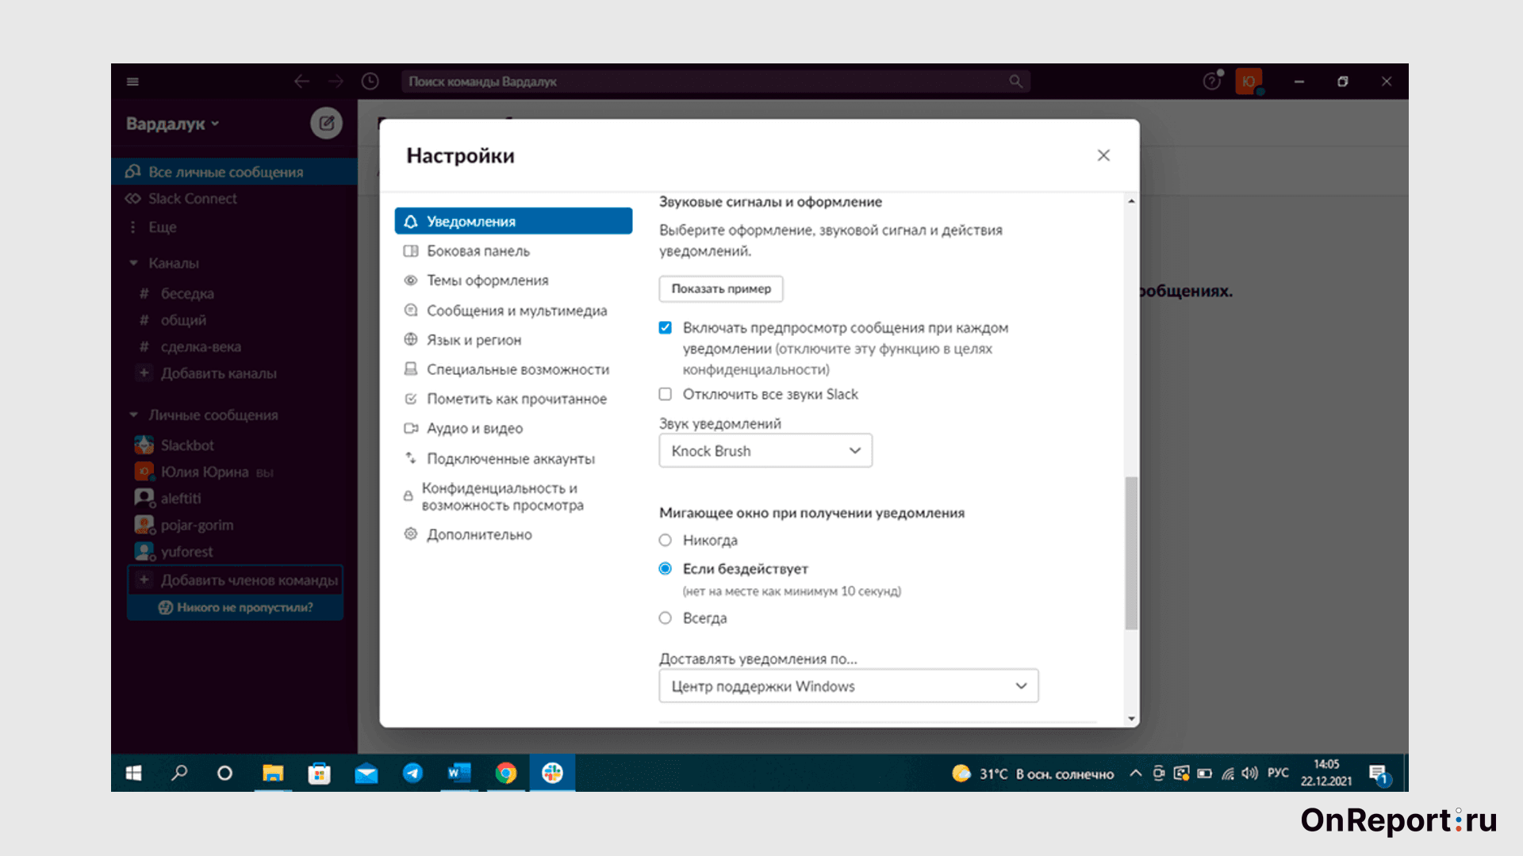Open Сообщения и мультимедиа tab
The width and height of the screenshot is (1523, 856).
click(x=513, y=311)
